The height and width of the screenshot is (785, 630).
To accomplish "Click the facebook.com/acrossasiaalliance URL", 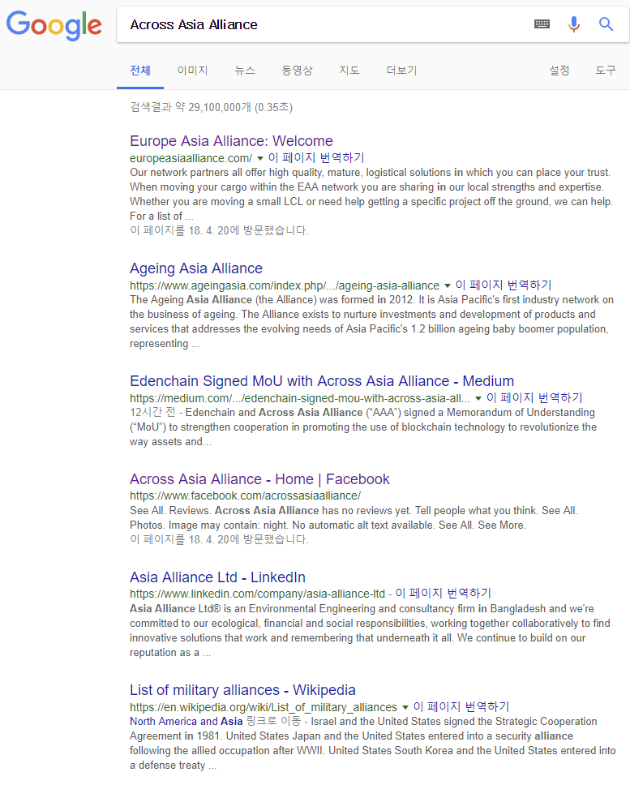I will click(x=245, y=495).
